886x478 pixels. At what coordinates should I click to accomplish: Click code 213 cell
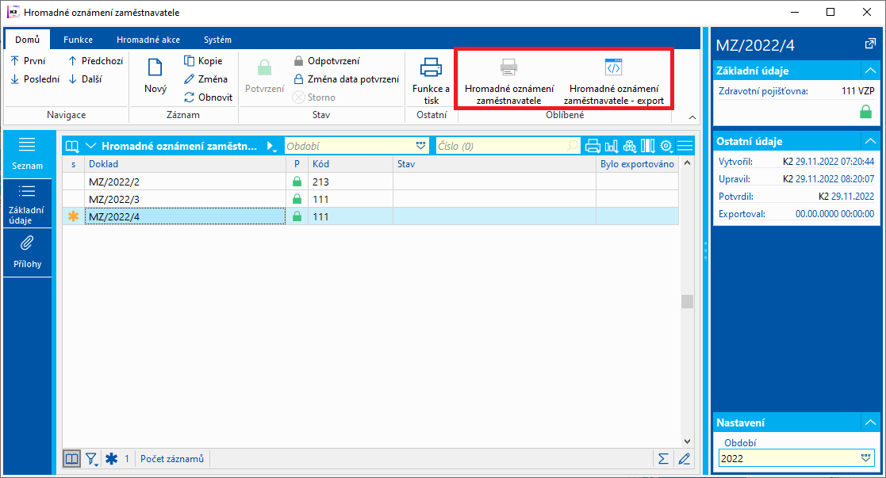point(351,182)
